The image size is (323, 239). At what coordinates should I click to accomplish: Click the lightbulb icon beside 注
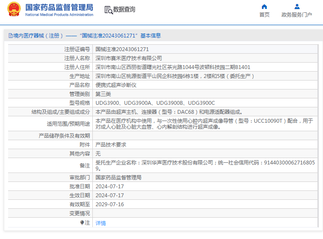click(x=82, y=222)
